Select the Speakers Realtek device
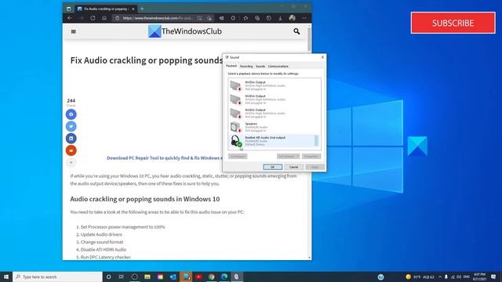This screenshot has height=282, width=502. 274,127
